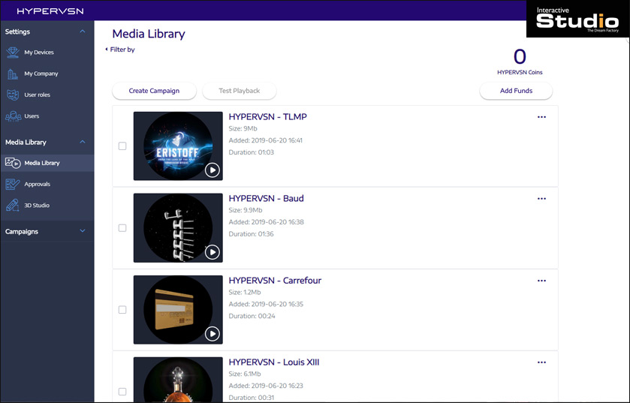The height and width of the screenshot is (403, 630).
Task: Open Users in sidebar
Action: pos(47,116)
